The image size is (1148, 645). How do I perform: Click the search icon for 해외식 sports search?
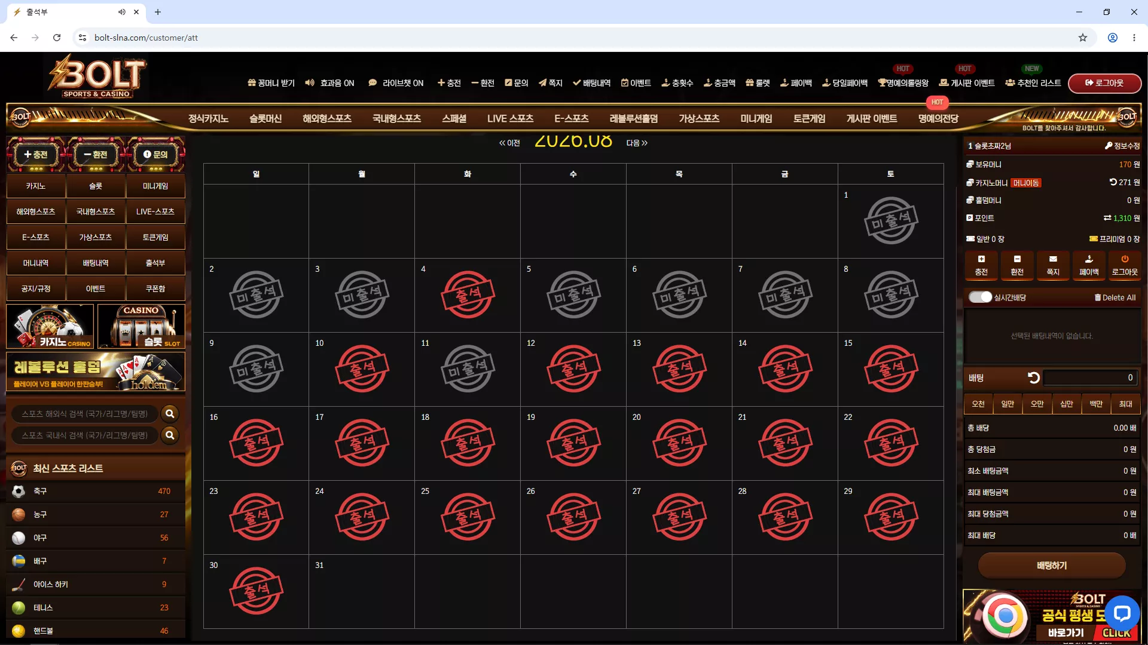tap(170, 414)
